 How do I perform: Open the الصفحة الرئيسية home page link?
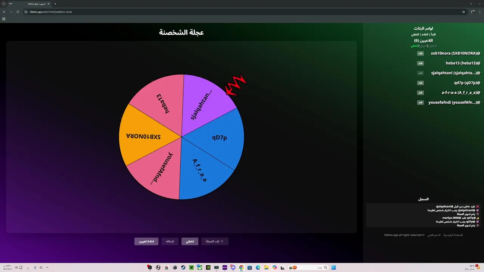[453, 235]
